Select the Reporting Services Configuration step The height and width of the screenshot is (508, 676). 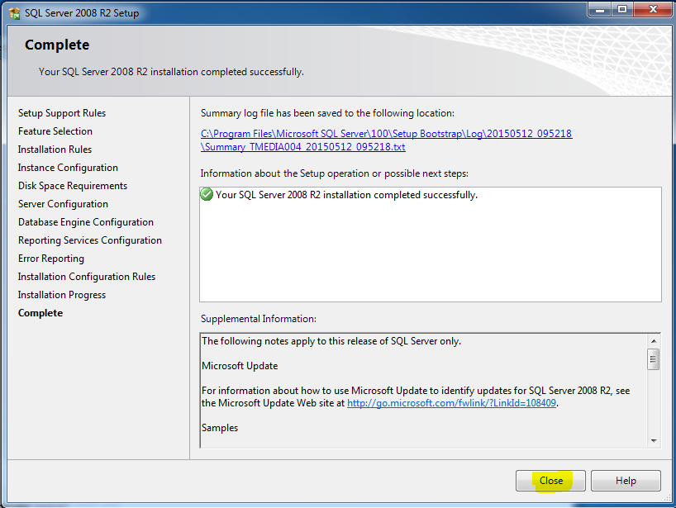(90, 240)
